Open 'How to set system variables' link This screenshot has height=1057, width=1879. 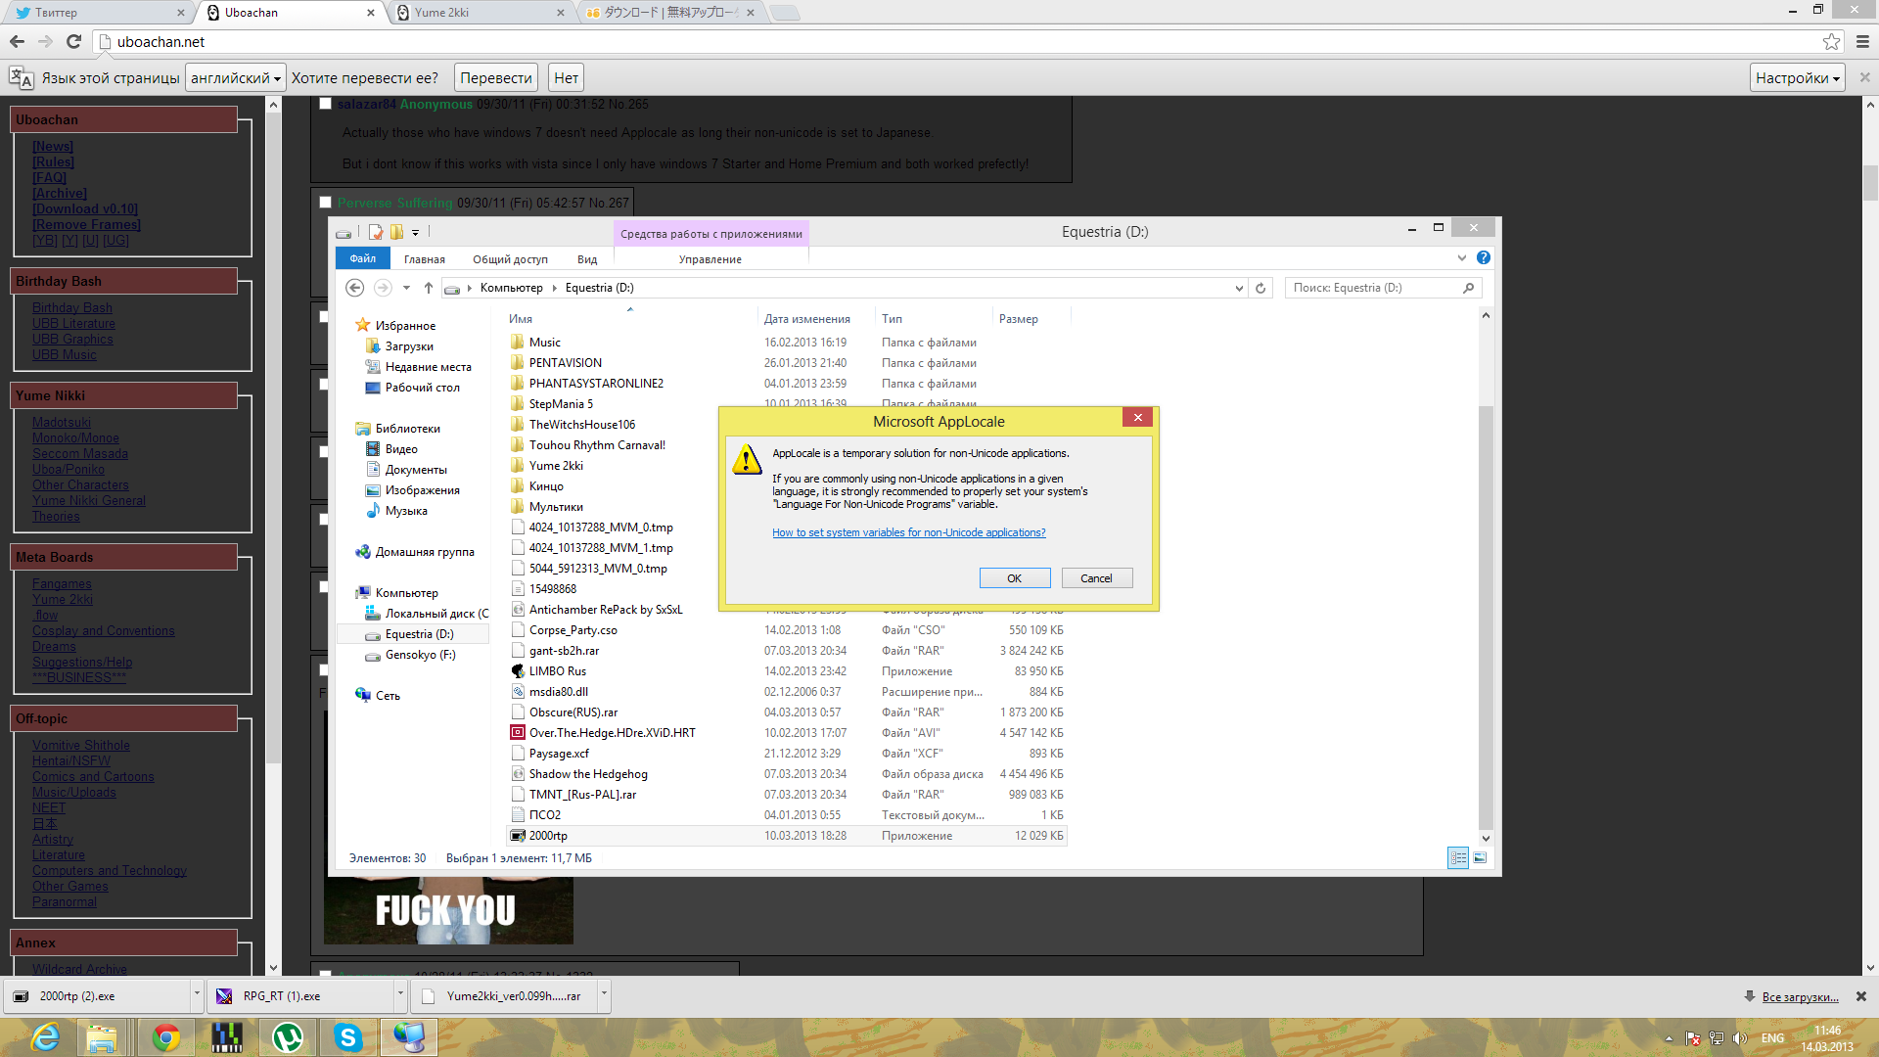(908, 532)
